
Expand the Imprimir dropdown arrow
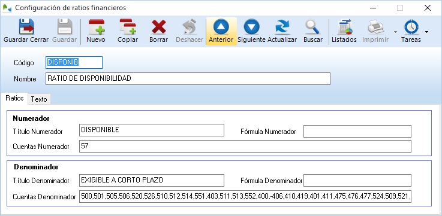click(395, 32)
